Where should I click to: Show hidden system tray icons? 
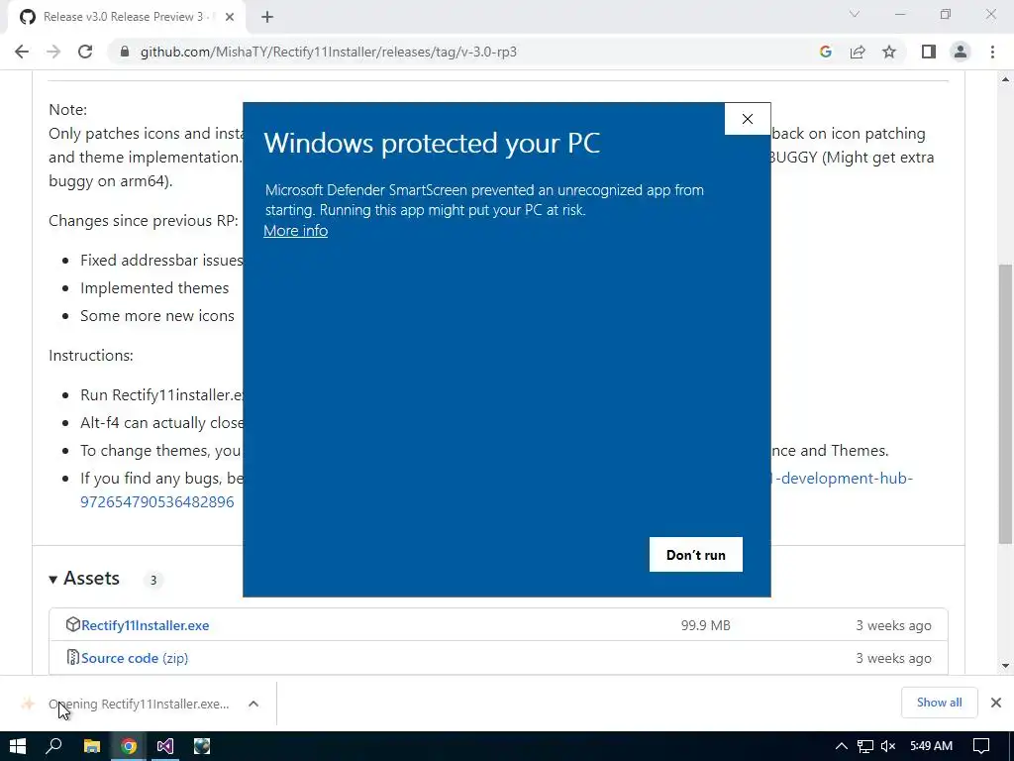[842, 746]
